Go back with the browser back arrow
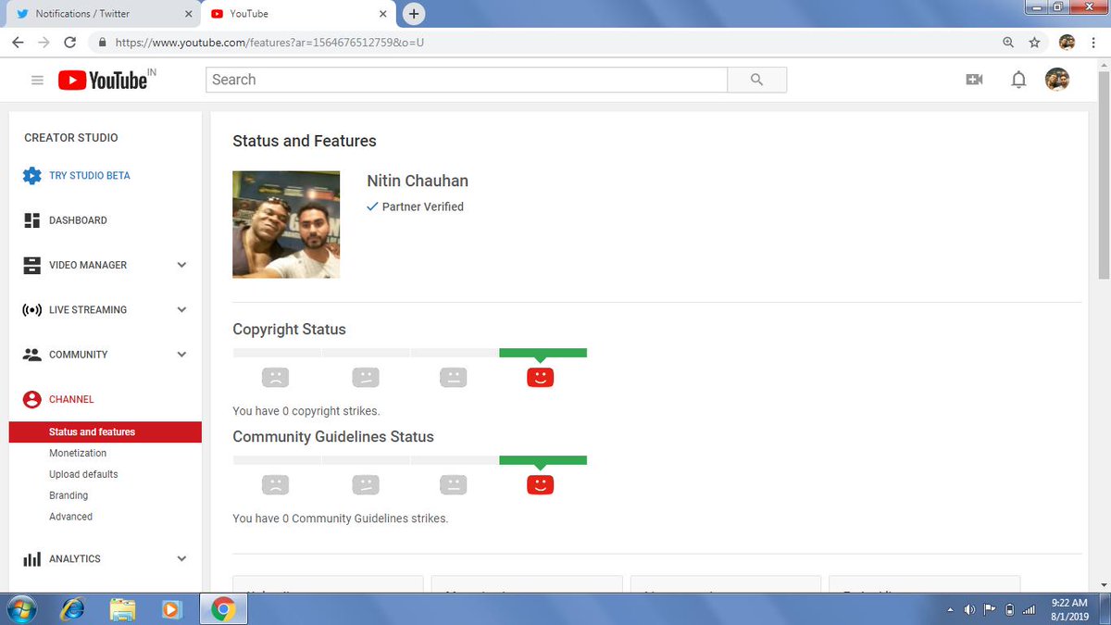Image resolution: width=1111 pixels, height=625 pixels. [x=19, y=43]
